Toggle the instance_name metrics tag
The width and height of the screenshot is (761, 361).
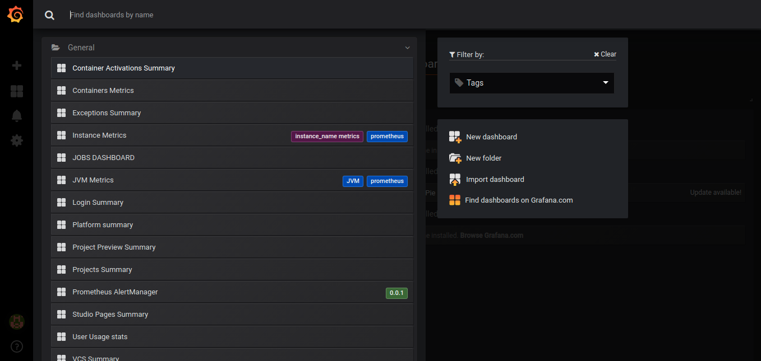[327, 136]
